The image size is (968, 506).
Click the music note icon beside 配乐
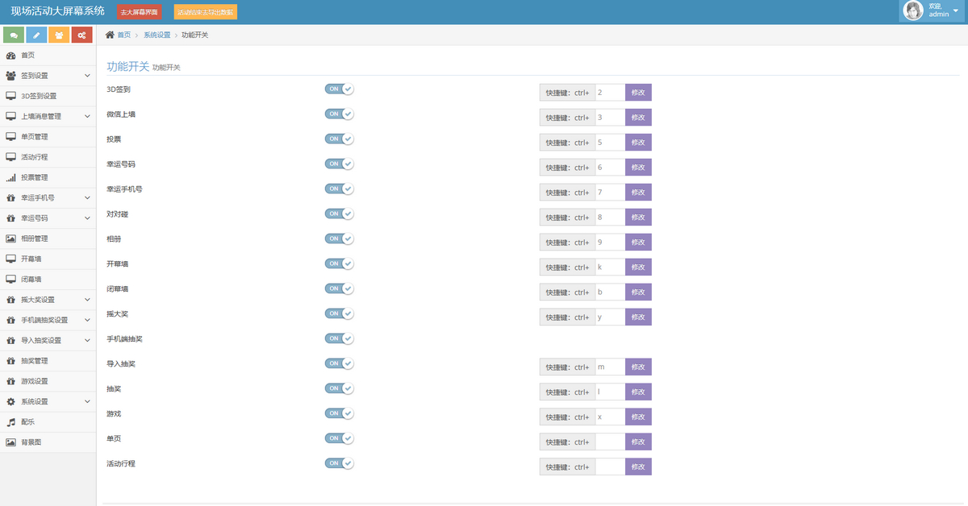tap(11, 422)
